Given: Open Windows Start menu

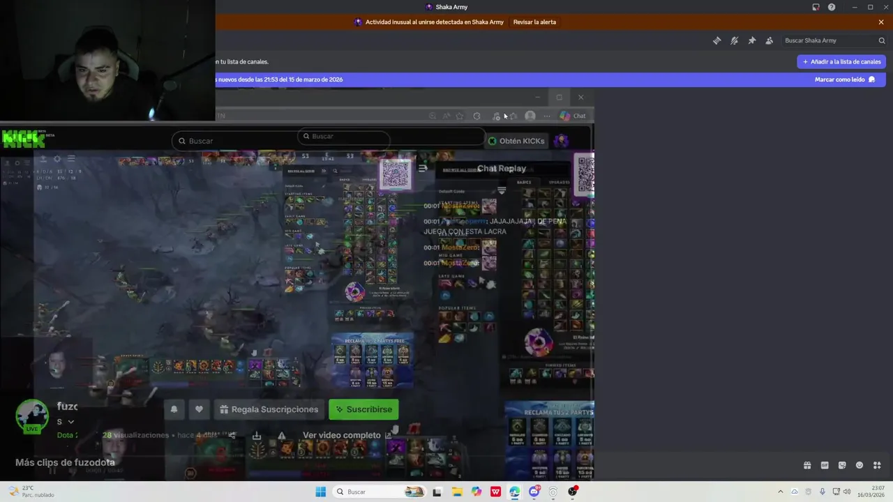Looking at the screenshot, I should (320, 492).
